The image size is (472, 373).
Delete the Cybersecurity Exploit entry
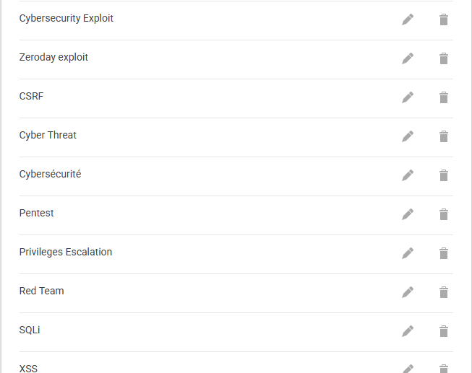[444, 19]
